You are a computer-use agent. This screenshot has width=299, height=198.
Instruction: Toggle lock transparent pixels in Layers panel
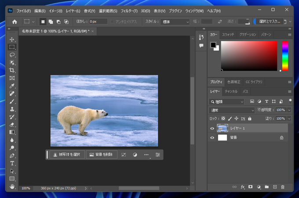(223, 119)
